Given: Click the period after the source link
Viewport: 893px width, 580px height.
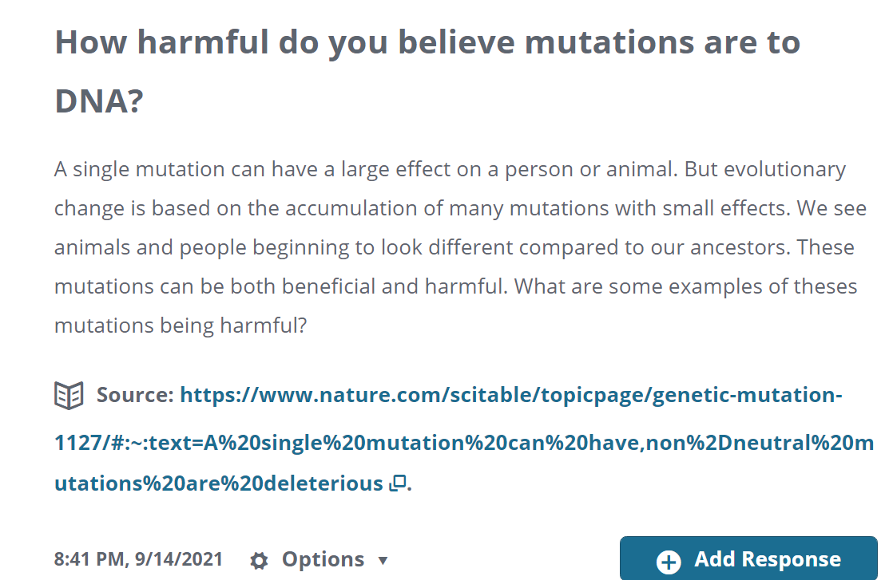Looking at the screenshot, I should (x=410, y=485).
